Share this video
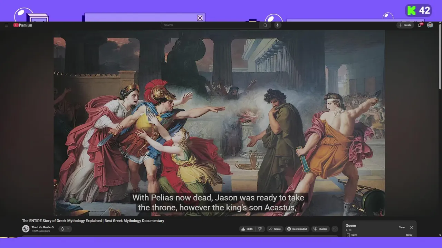This screenshot has height=248, width=442. coord(275,229)
